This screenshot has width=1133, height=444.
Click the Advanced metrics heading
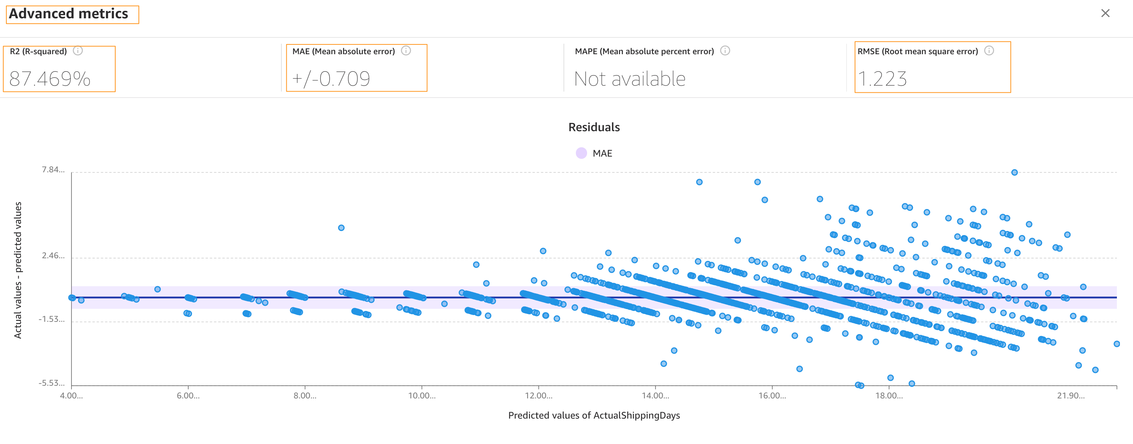[68, 13]
